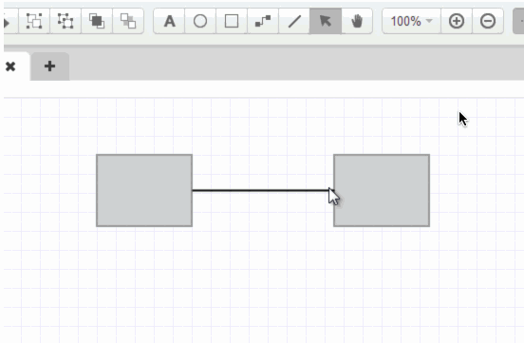This screenshot has height=343, width=524.
Task: Click the Zoom Out minus button
Action: click(488, 21)
